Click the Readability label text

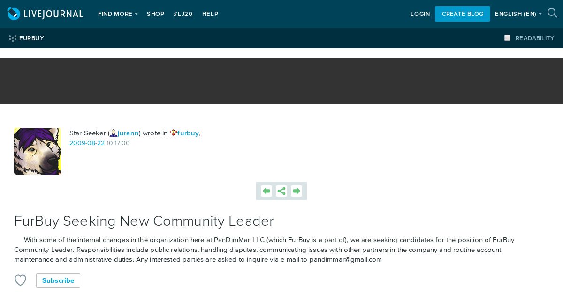[535, 38]
